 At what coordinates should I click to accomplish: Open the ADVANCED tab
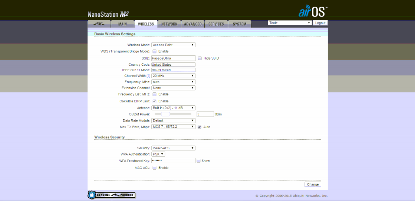point(193,24)
